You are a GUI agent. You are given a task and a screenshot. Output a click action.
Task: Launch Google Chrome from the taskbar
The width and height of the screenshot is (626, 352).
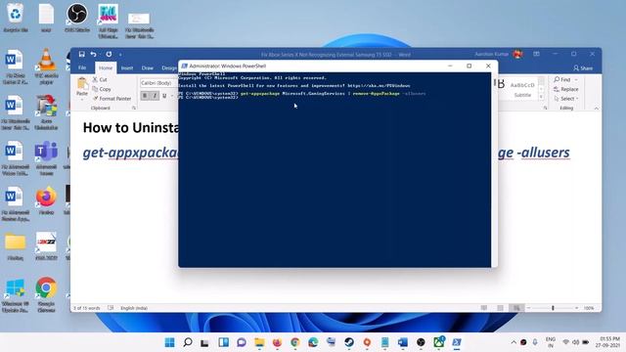pyautogui.click(x=295, y=342)
